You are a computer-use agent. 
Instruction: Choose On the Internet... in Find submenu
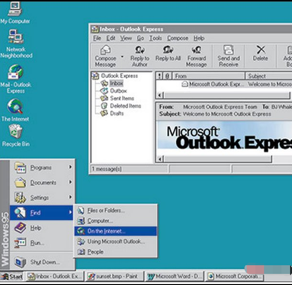coord(116,231)
